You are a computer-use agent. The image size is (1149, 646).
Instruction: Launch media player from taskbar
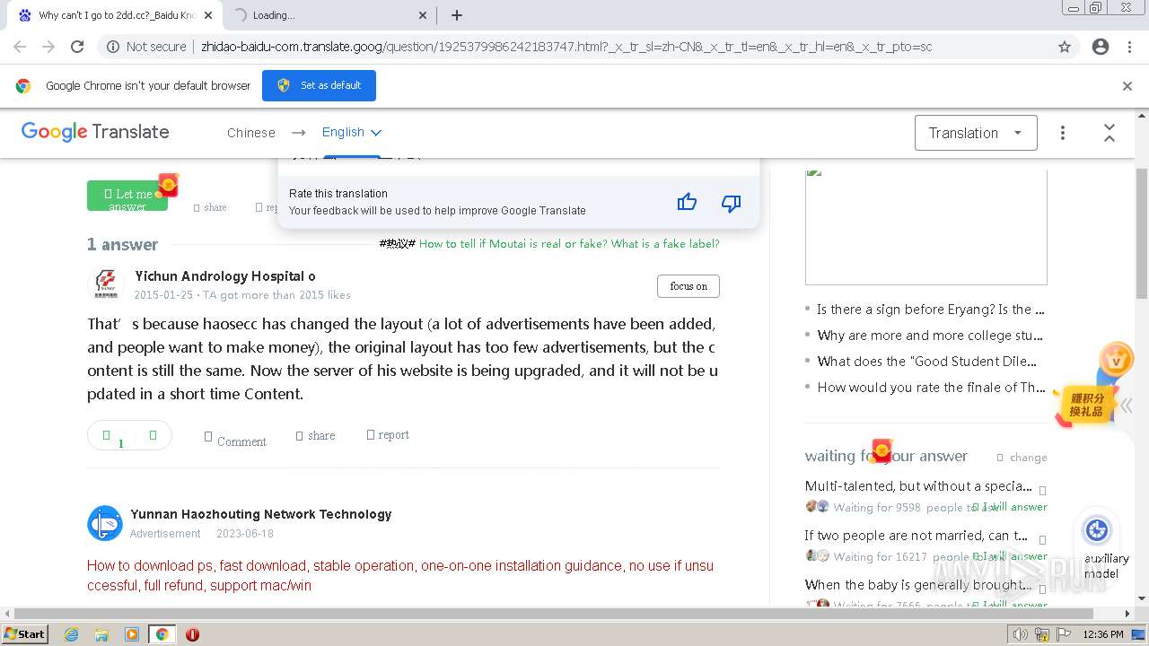pyautogui.click(x=132, y=634)
